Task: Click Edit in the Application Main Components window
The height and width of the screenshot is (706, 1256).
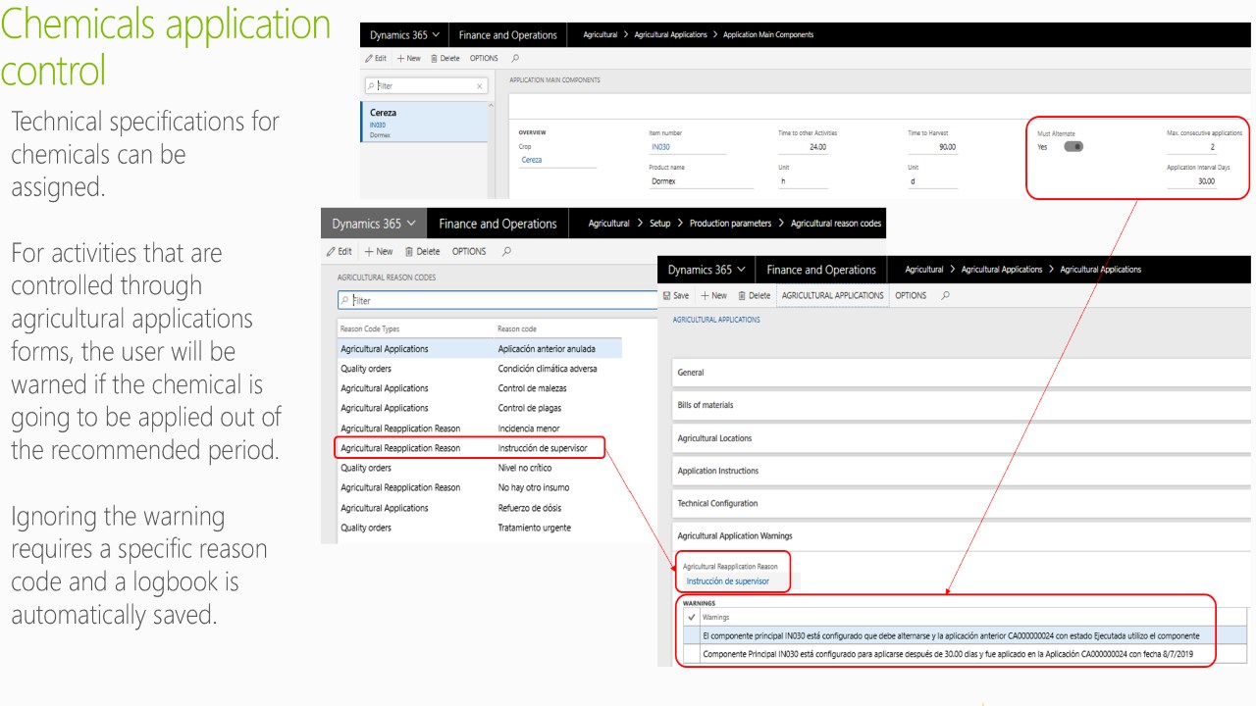Action: coord(376,59)
